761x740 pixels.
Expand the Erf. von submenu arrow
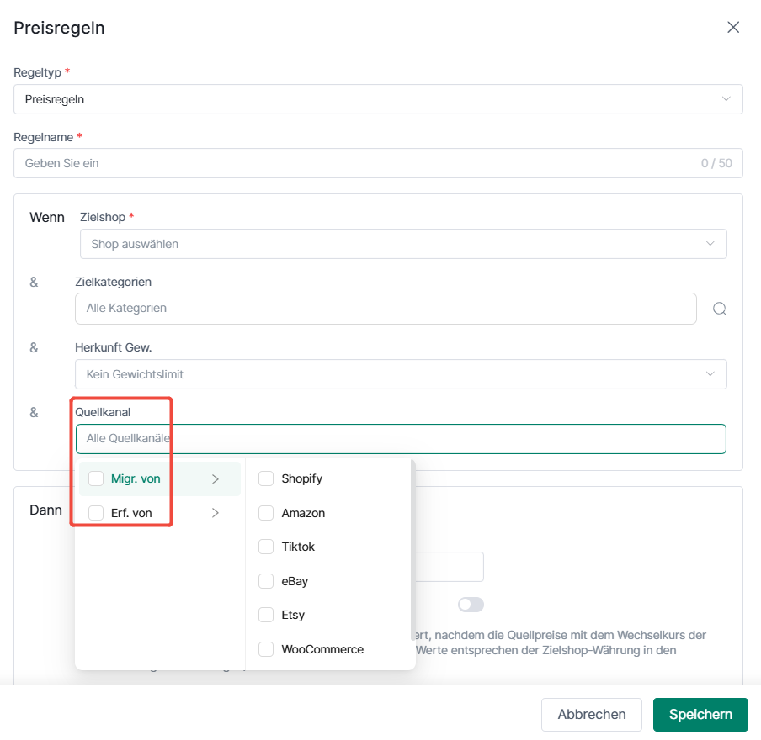216,513
